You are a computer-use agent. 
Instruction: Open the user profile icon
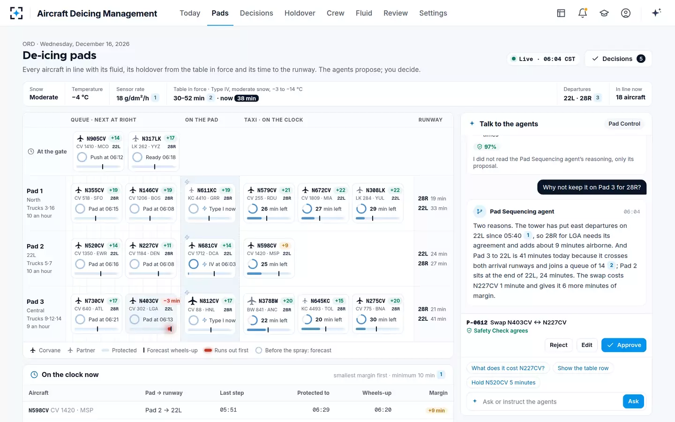[x=626, y=13]
